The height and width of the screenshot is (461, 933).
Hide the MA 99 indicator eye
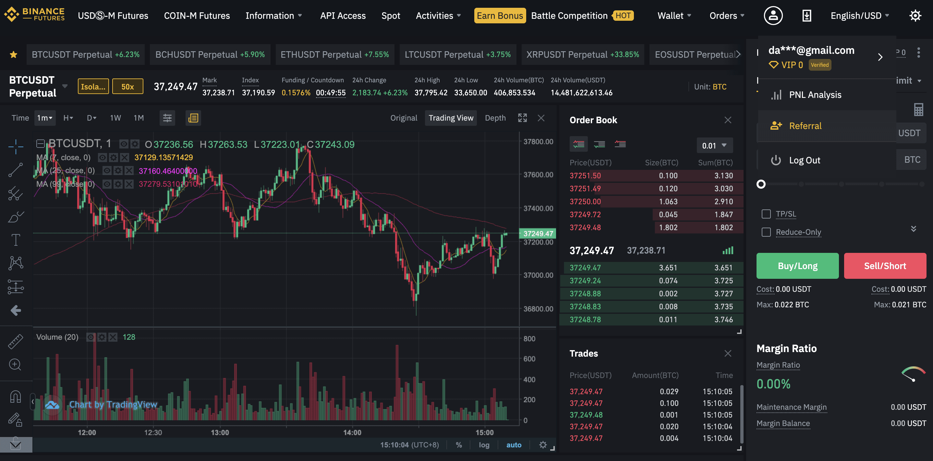107,184
